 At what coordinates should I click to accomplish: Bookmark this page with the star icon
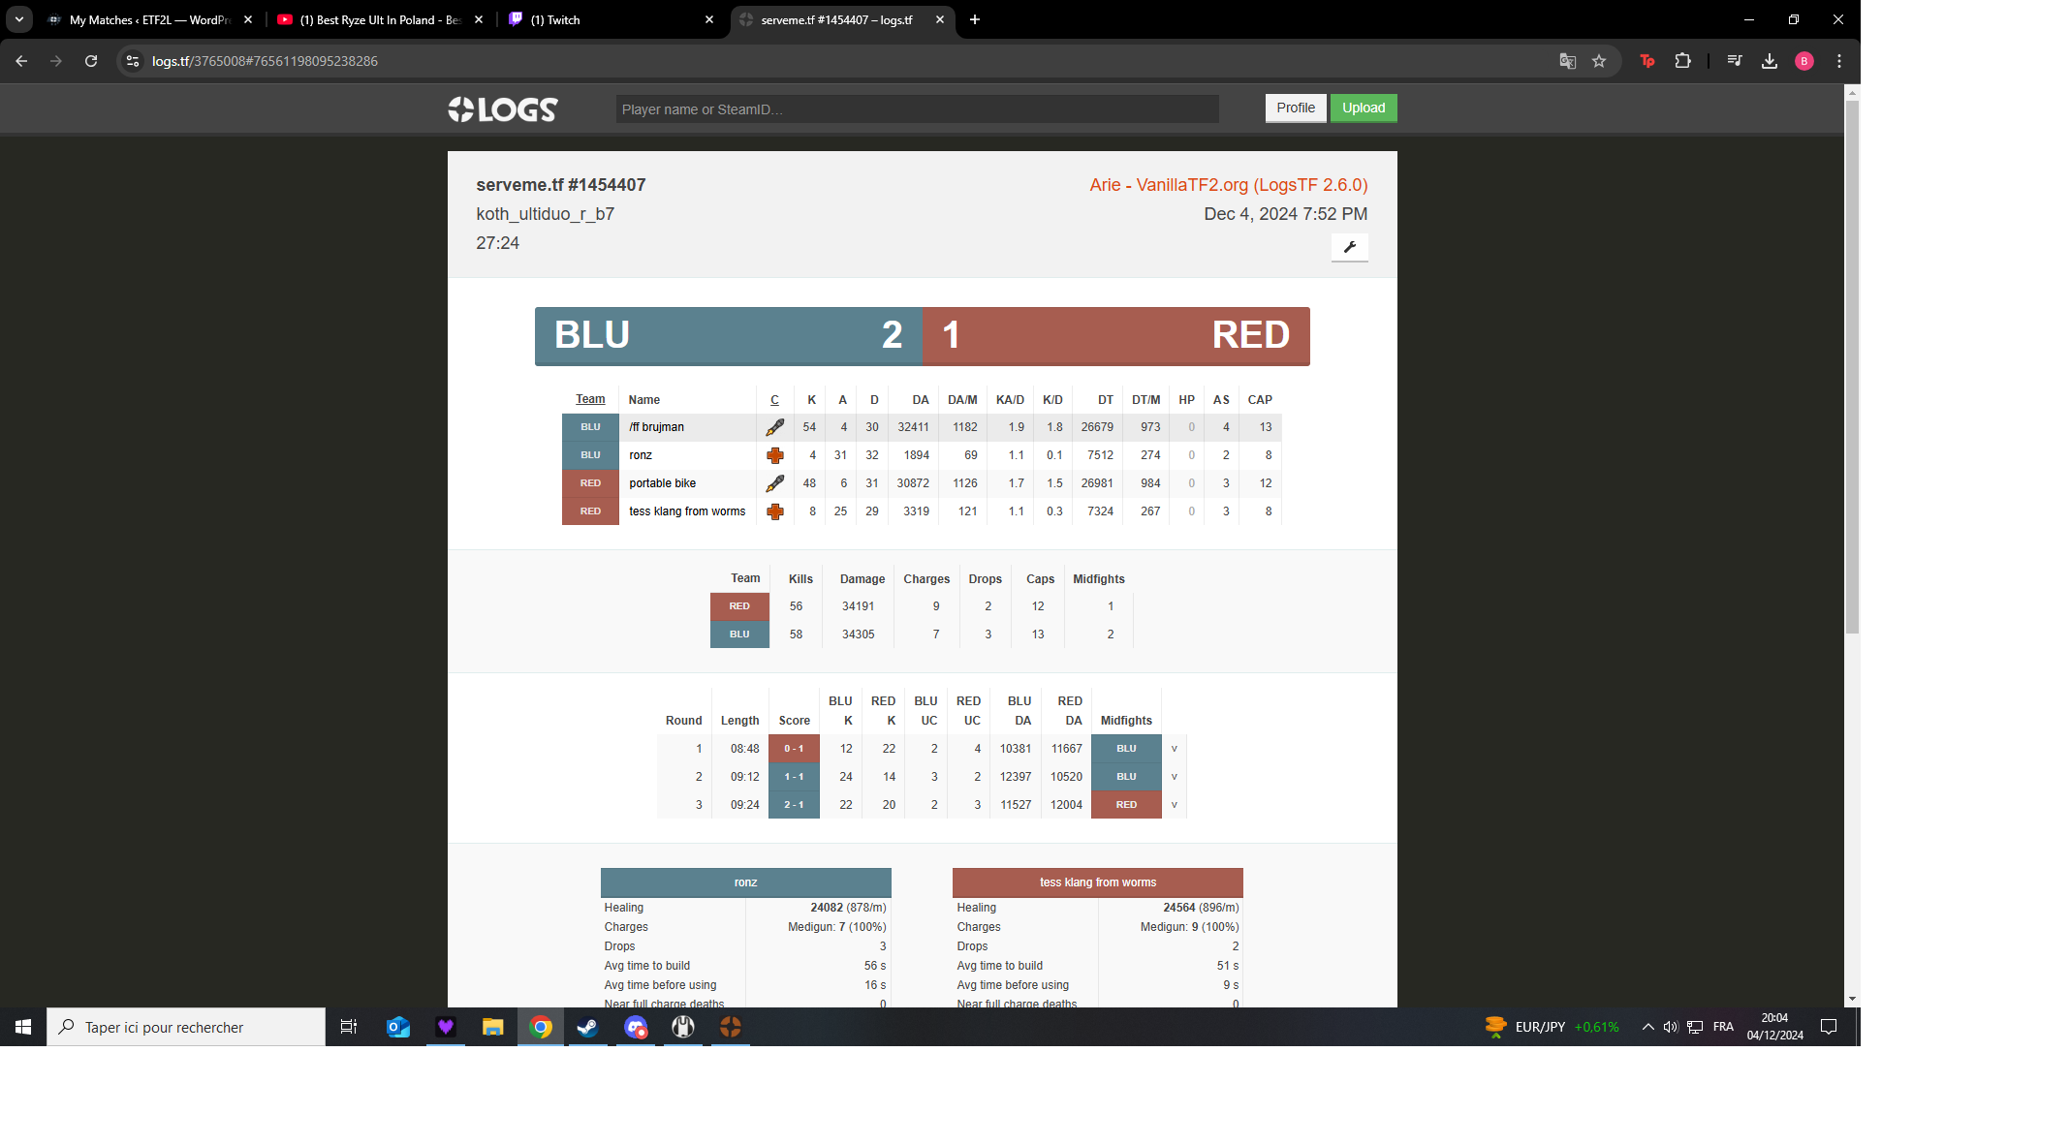pyautogui.click(x=1599, y=61)
